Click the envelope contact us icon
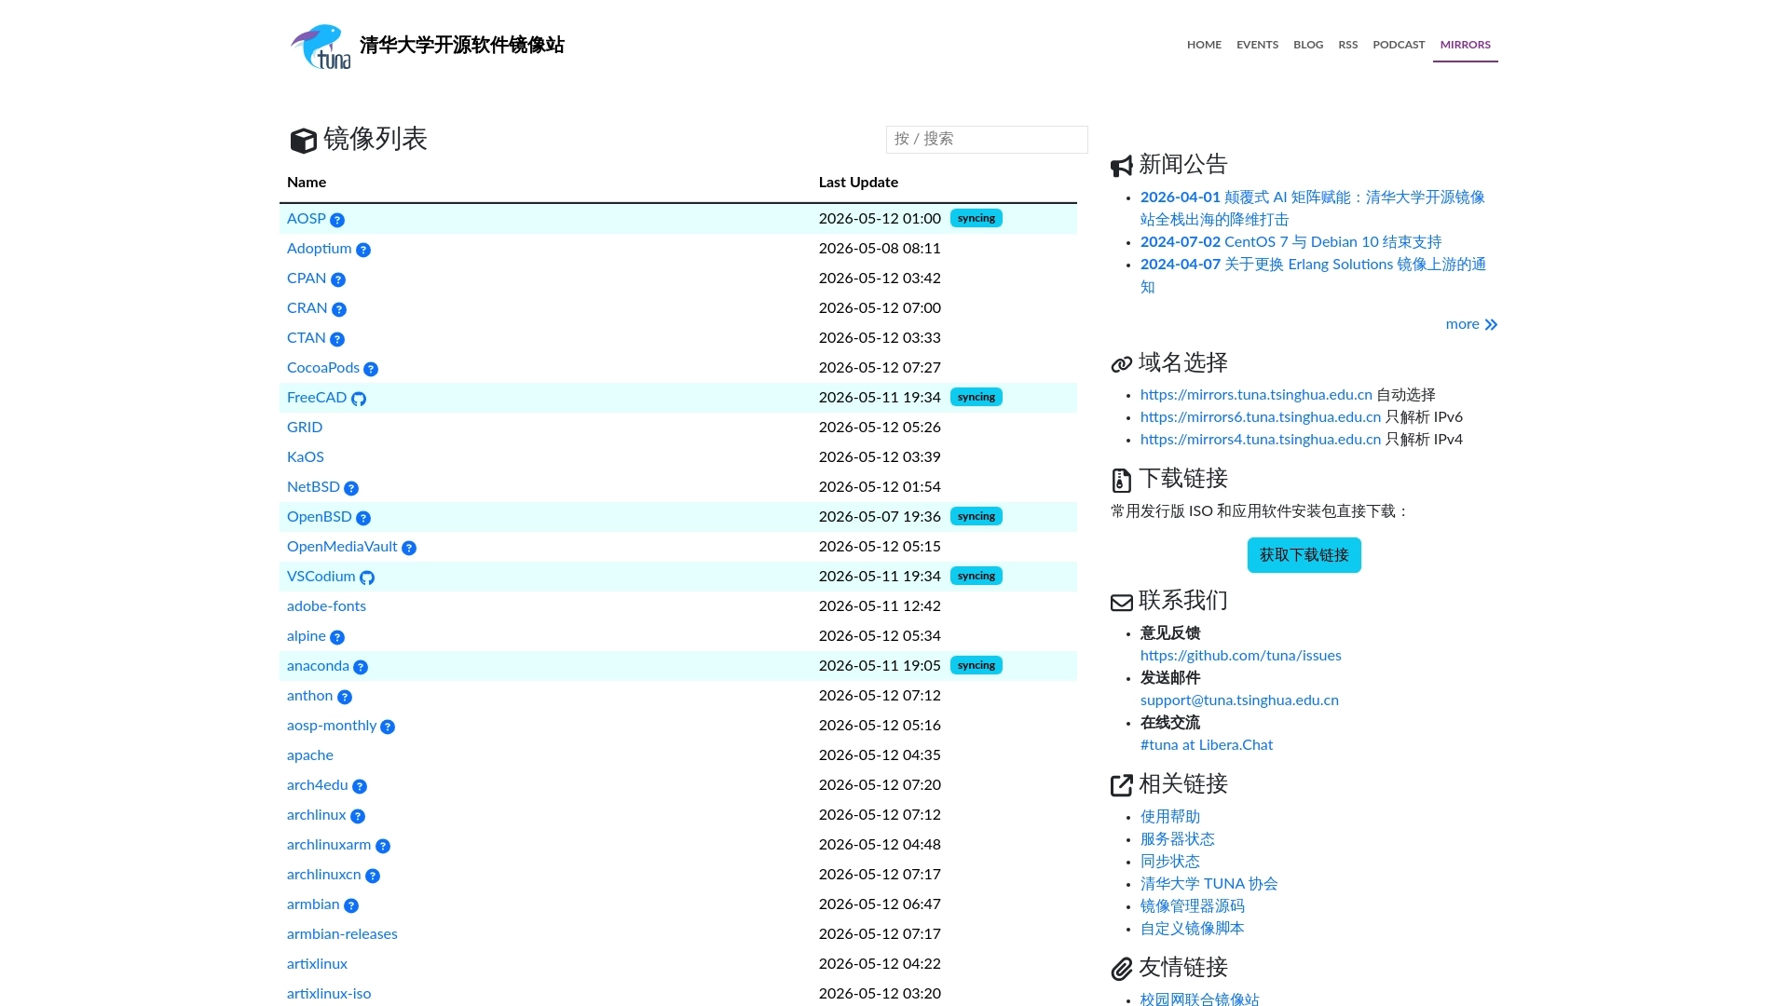 [x=1122, y=603]
